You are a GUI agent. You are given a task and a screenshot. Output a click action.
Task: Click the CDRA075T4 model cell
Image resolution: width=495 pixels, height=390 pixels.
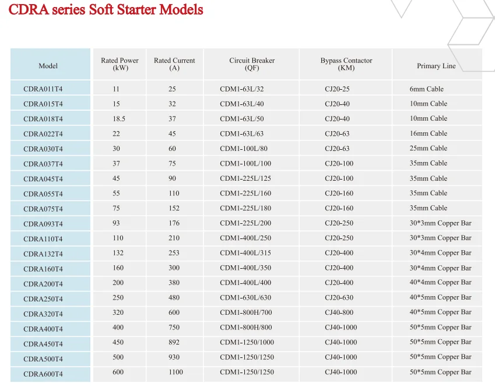point(43,209)
